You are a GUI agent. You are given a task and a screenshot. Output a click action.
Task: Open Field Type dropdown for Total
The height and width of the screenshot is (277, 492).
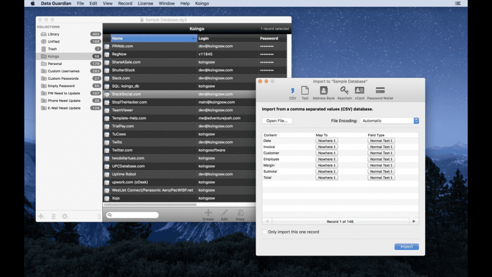point(381,178)
